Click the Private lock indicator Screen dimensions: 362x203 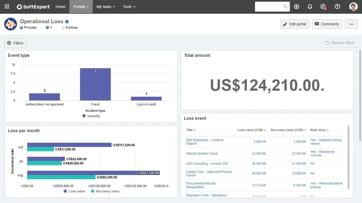(28, 27)
